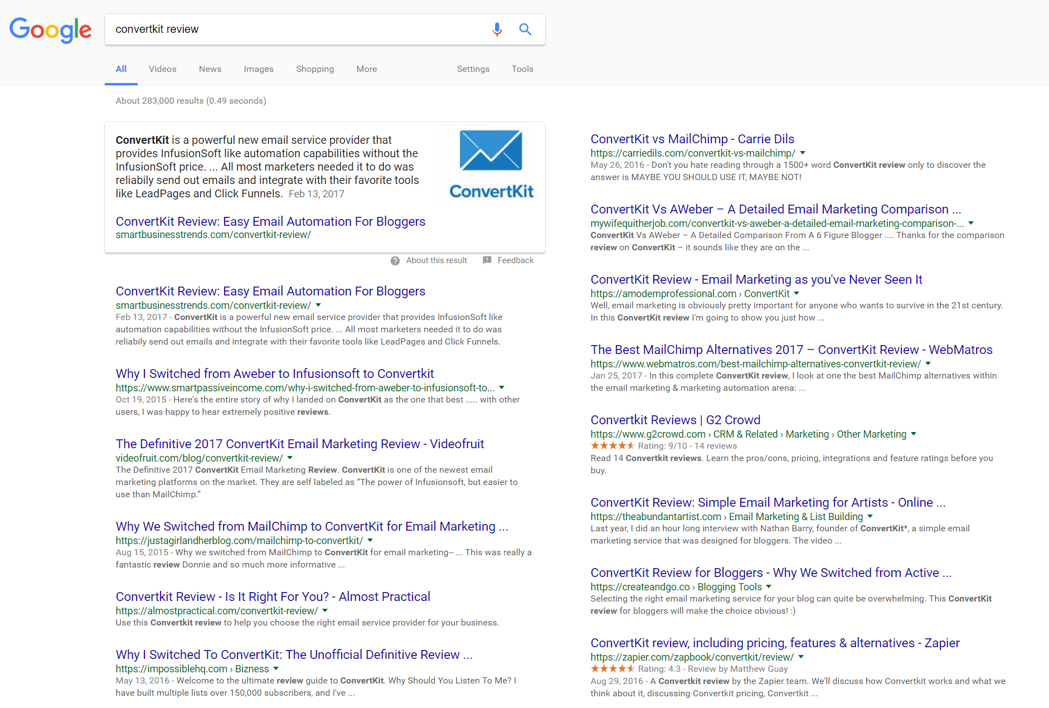The height and width of the screenshot is (708, 1049).
Task: Expand dropdown arrow beside justagirlandherblog.com URL
Action: point(370,540)
